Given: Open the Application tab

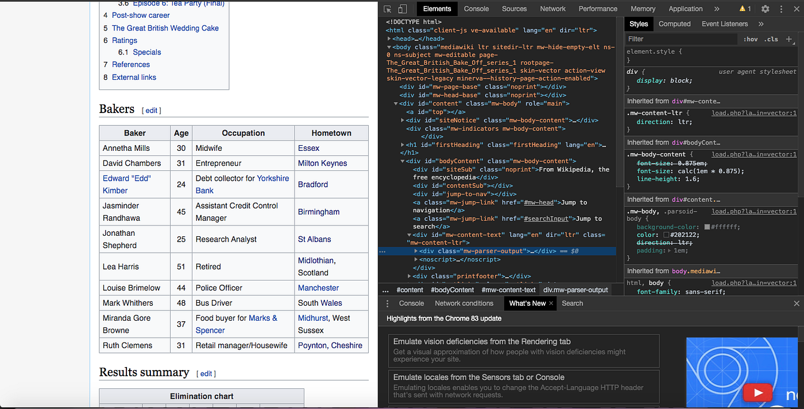Looking at the screenshot, I should pyautogui.click(x=686, y=9).
